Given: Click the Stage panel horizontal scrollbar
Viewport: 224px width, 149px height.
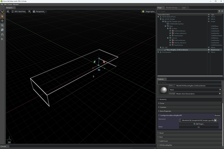Looking at the screenshot, I should (190, 76).
